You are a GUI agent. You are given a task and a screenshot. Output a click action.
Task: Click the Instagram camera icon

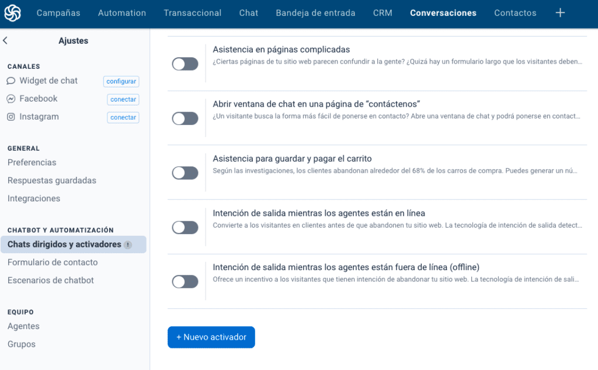pyautogui.click(x=11, y=117)
